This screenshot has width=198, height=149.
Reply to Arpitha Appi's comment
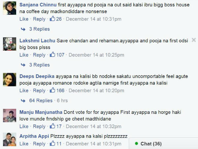pos(39,144)
